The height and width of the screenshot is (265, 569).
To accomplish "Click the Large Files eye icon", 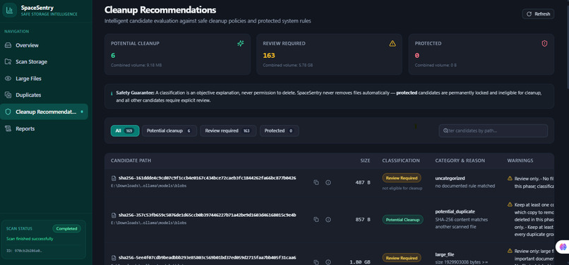I will click(x=8, y=78).
